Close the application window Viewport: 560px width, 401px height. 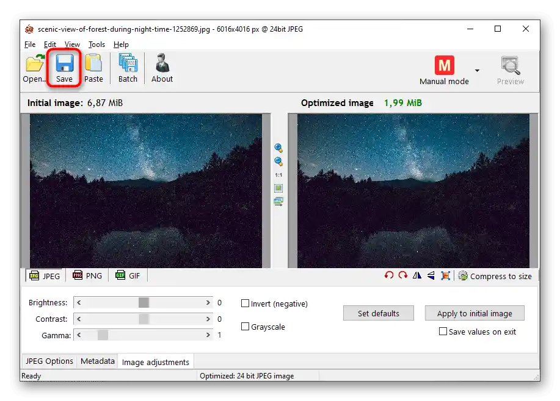coord(526,29)
